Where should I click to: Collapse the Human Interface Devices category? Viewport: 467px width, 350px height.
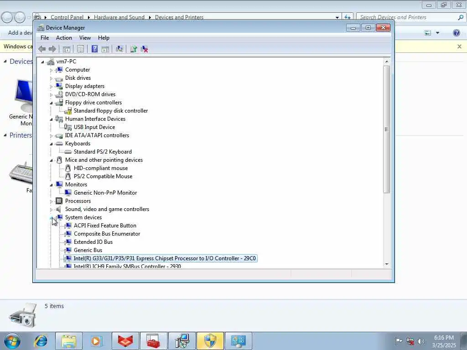click(x=51, y=119)
